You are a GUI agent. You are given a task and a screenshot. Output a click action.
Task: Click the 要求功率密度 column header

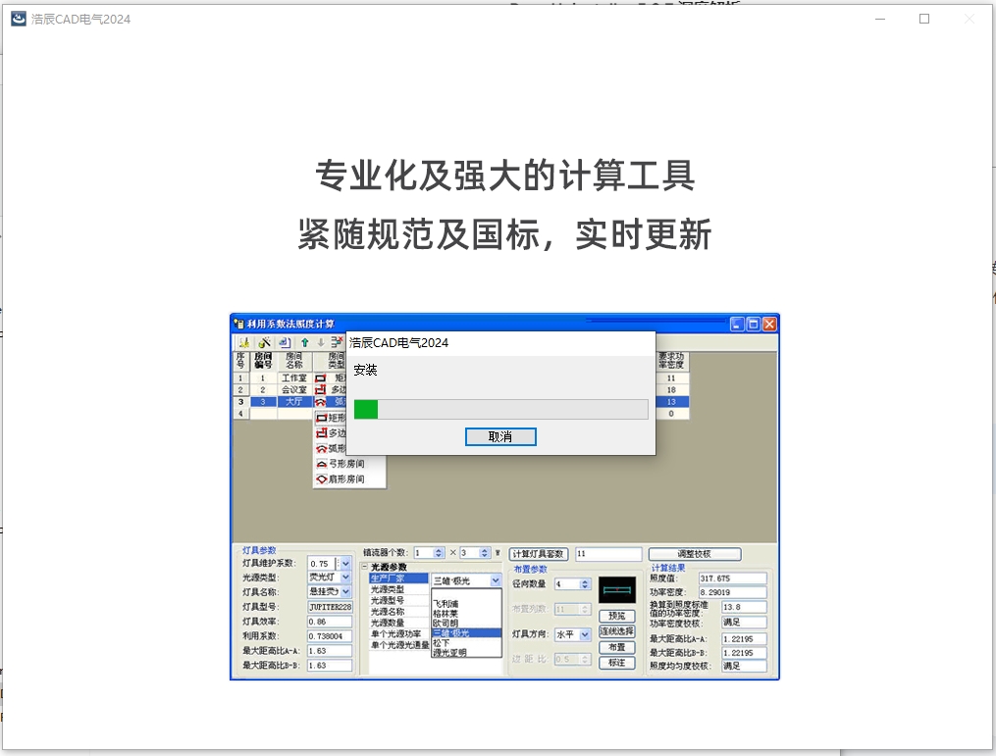(671, 361)
